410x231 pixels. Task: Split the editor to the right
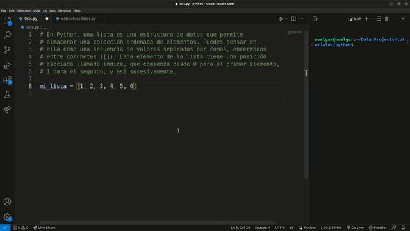pos(293,19)
